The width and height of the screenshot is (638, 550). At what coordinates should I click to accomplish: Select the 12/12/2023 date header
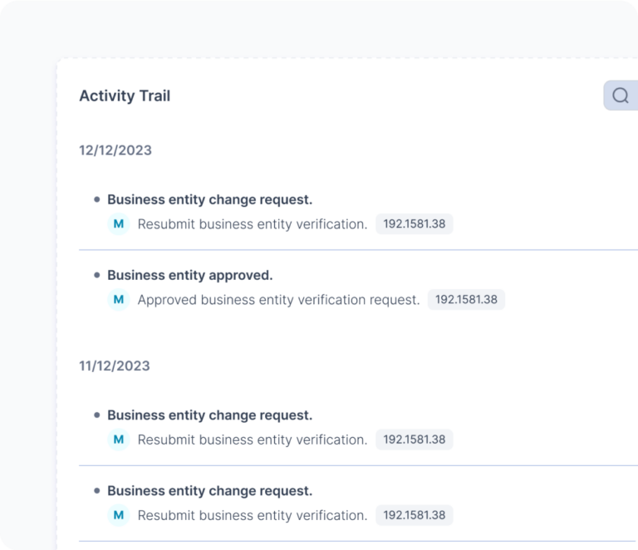click(115, 150)
